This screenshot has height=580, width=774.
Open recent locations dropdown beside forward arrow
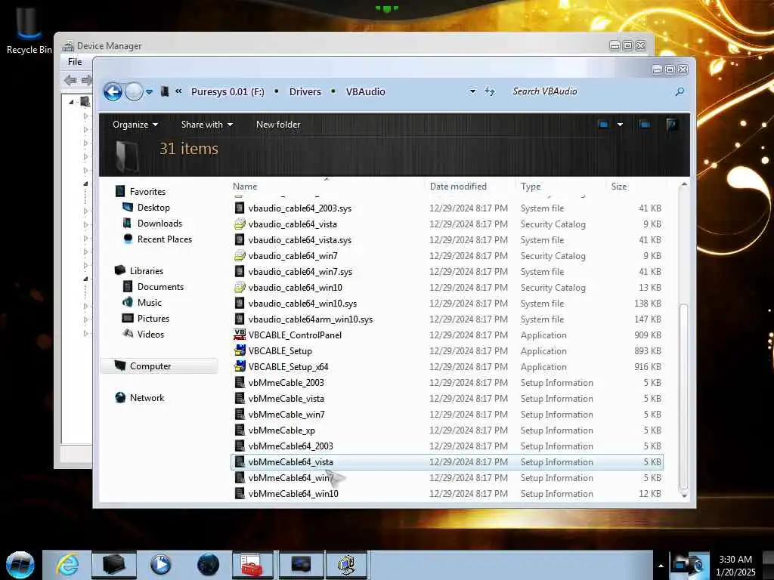150,91
